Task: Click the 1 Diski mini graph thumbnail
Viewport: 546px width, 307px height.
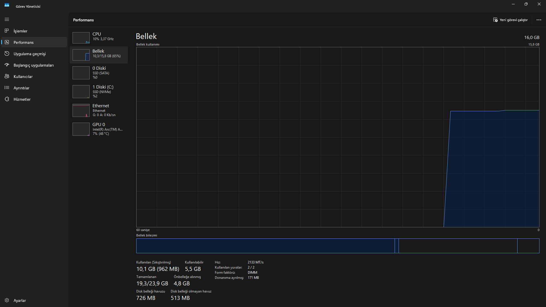Action: (81, 92)
